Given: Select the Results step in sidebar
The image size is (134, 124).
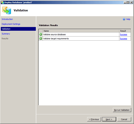Looking at the screenshot, I should point(5,39).
